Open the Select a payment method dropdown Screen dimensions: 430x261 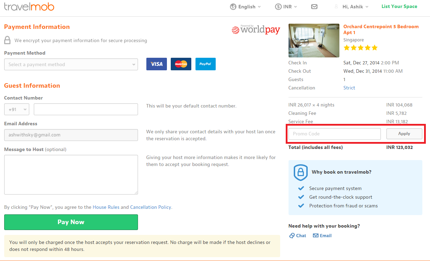click(x=71, y=64)
